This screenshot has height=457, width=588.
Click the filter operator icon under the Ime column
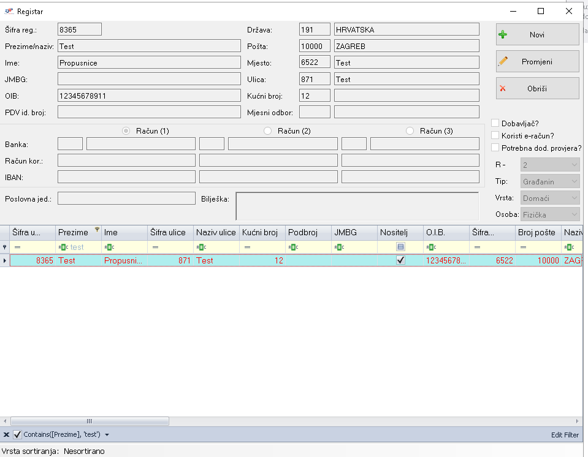[109, 247]
